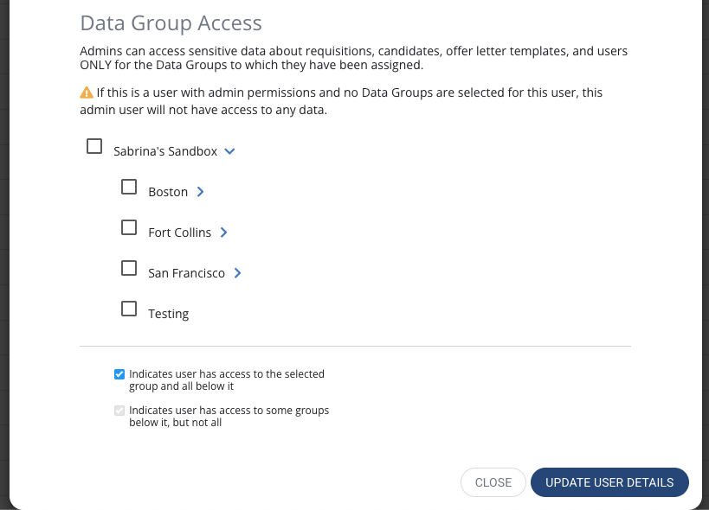Click the Sabrina's Sandbox group label
The height and width of the screenshot is (510, 709).
point(165,151)
